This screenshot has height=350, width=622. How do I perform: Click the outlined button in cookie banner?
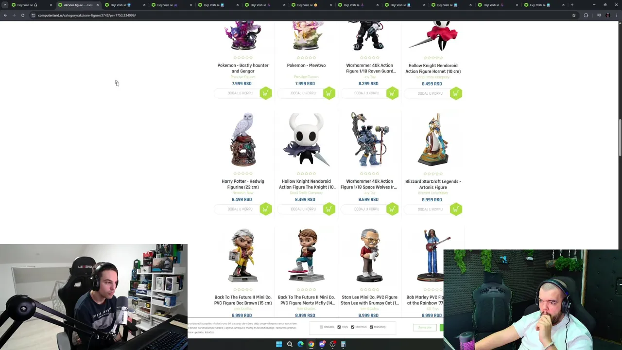pos(425,328)
